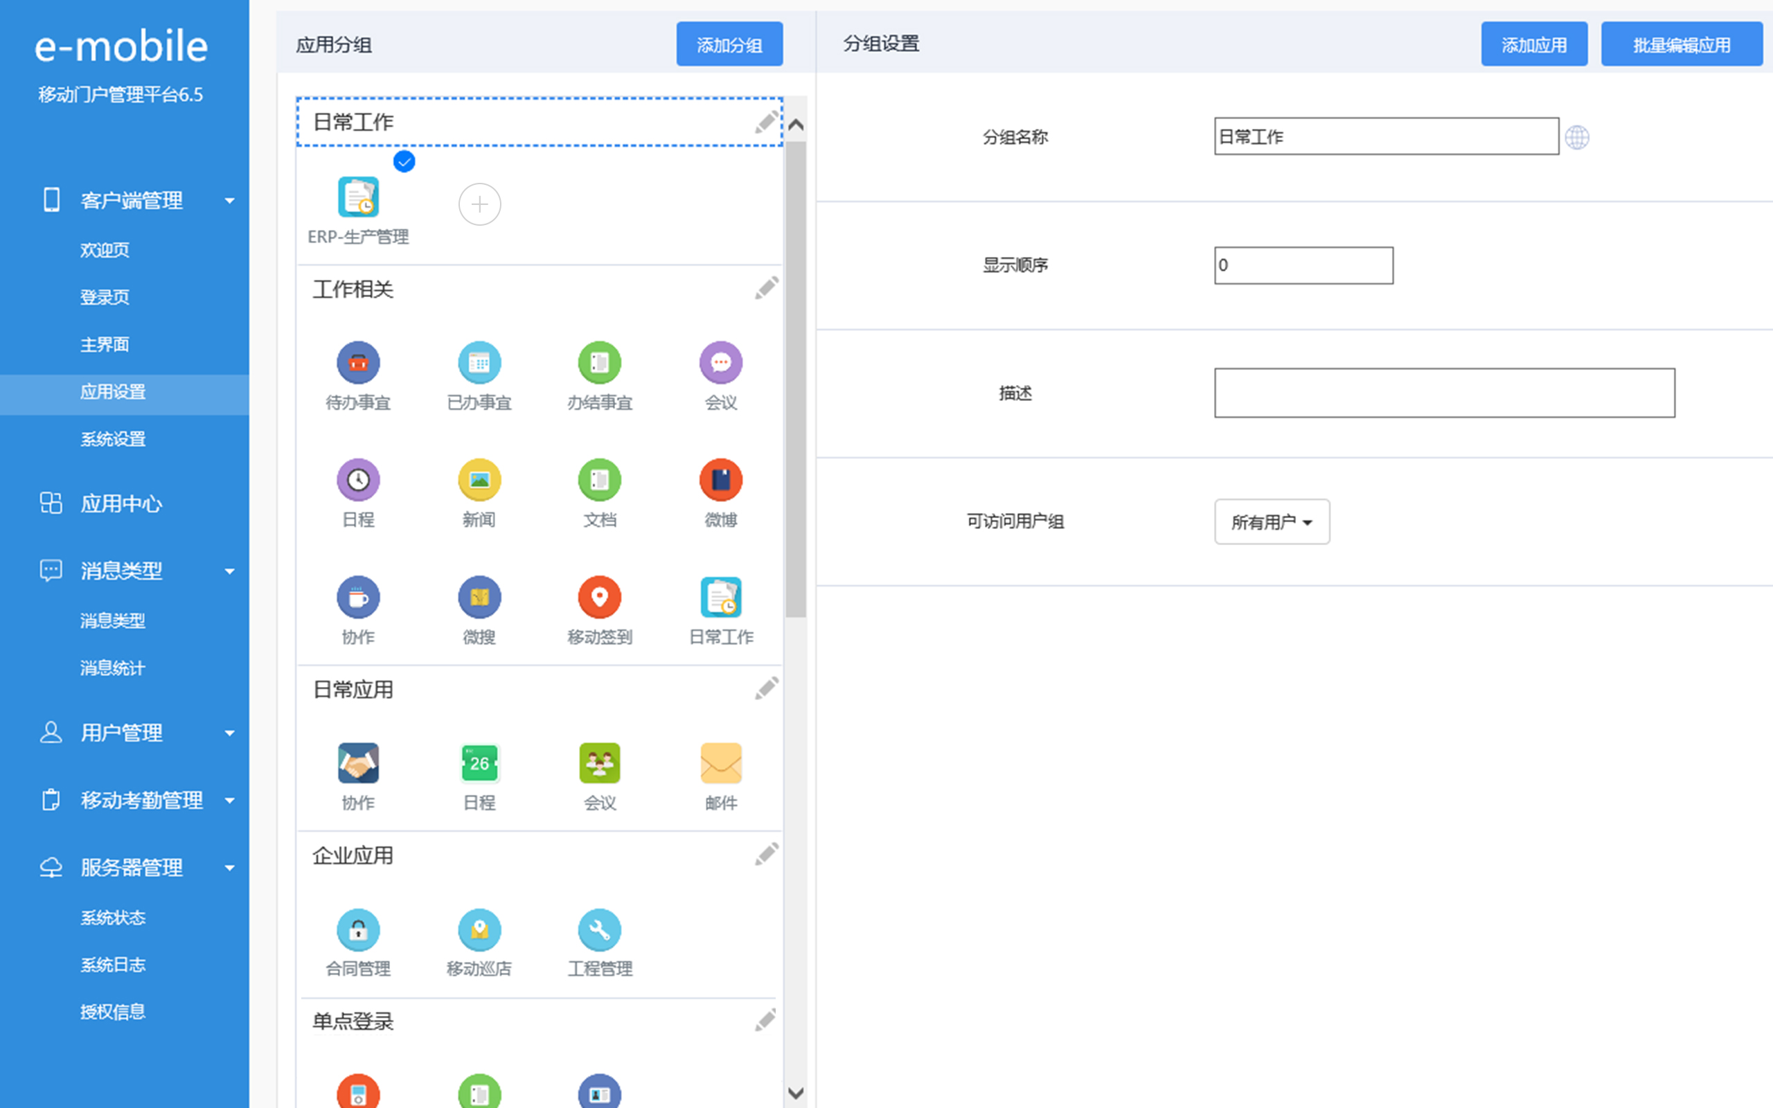Click the 单点登录 group title
Image resolution: width=1773 pixels, height=1108 pixels.
[x=353, y=1021]
